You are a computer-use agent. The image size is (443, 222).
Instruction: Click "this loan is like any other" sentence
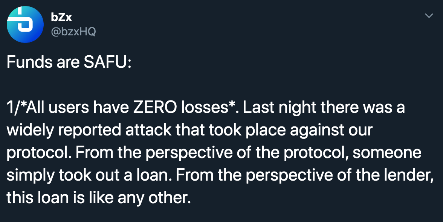pyautogui.click(x=99, y=197)
